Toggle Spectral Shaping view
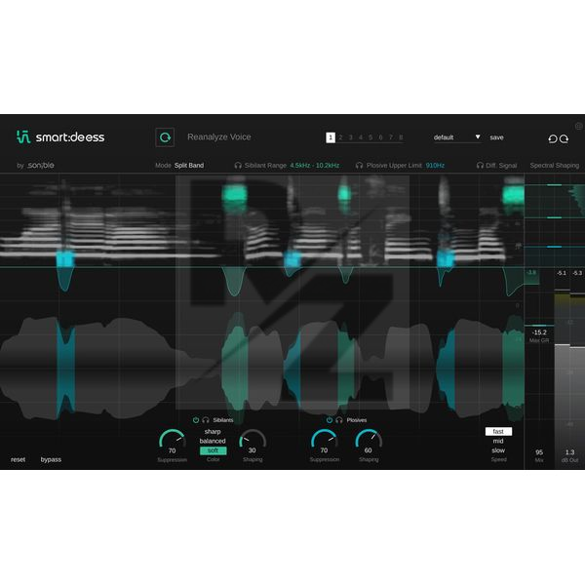 (x=555, y=166)
